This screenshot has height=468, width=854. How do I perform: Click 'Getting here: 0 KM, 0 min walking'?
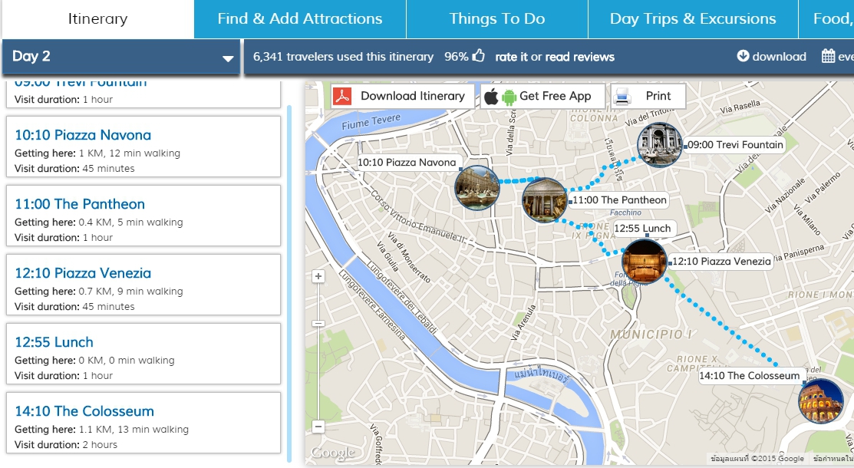click(x=95, y=360)
